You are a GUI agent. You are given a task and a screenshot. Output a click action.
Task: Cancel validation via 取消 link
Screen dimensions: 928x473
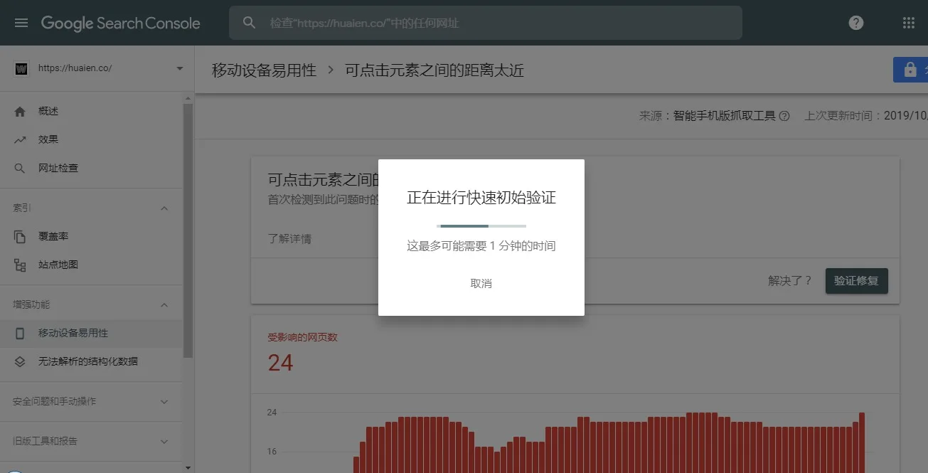(x=481, y=283)
